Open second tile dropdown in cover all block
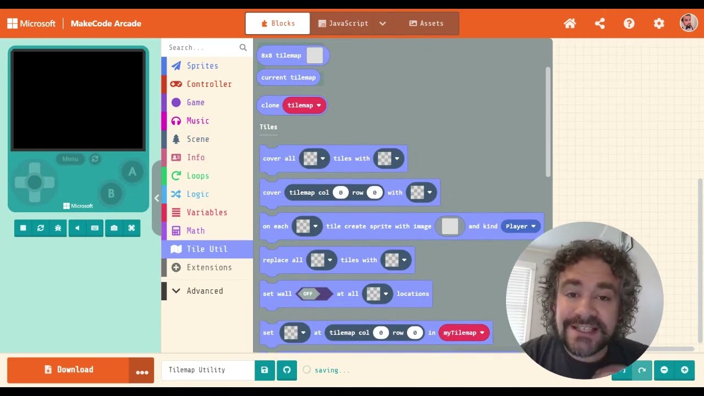Screen dimensions: 704x396 pyautogui.click(x=388, y=158)
